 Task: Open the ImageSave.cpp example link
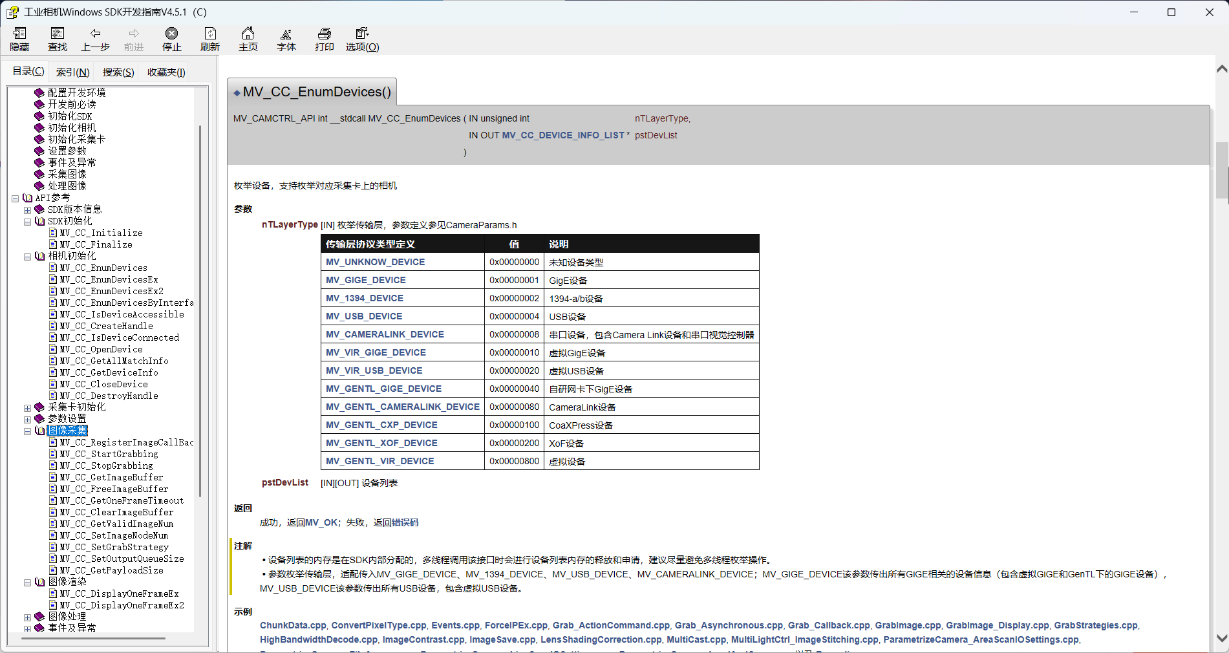coord(502,639)
